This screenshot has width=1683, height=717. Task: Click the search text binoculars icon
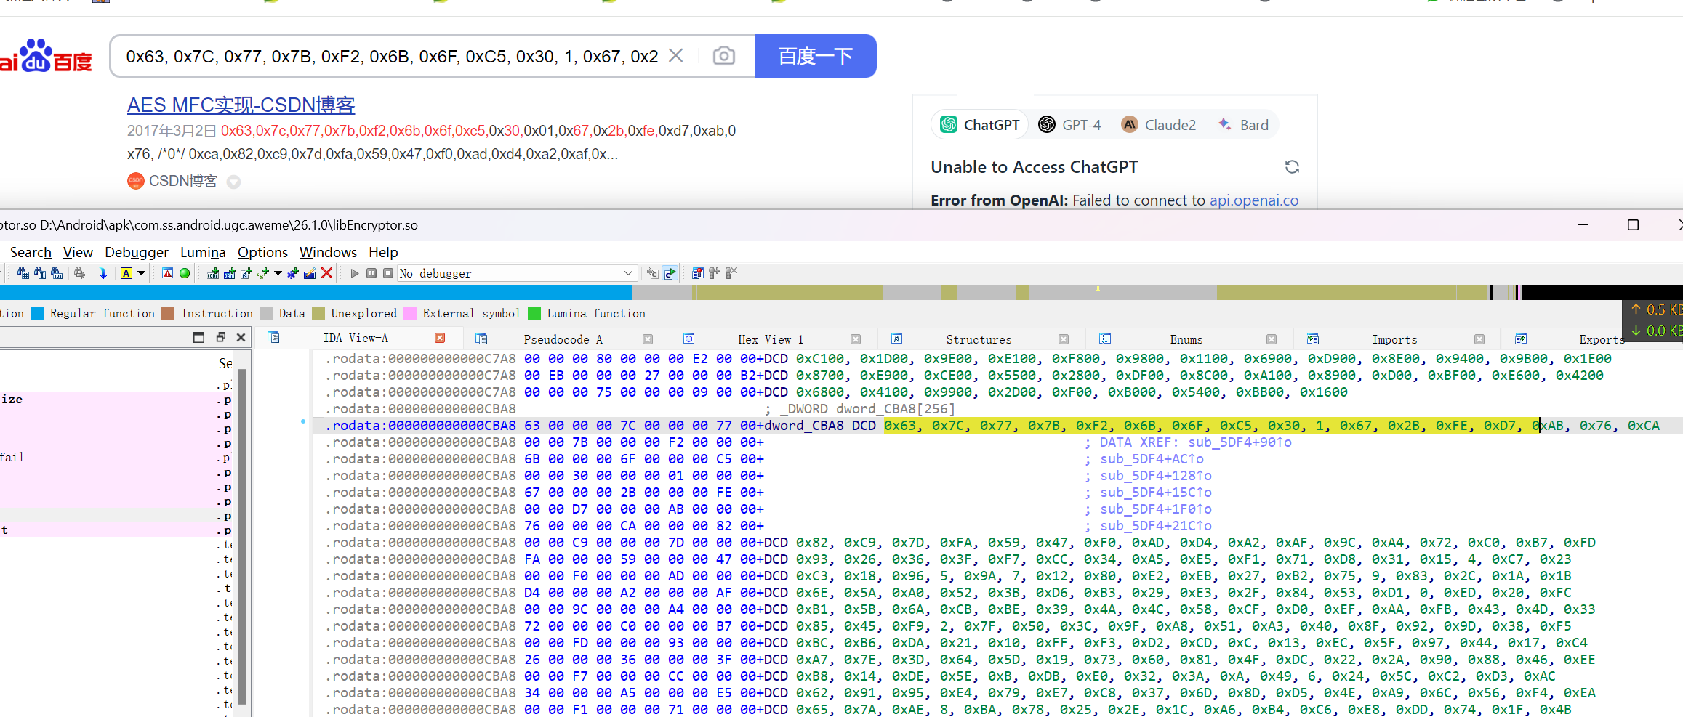[40, 273]
